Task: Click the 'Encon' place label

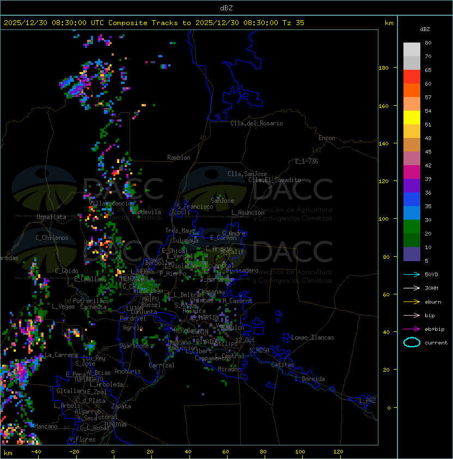Action: tap(327, 138)
